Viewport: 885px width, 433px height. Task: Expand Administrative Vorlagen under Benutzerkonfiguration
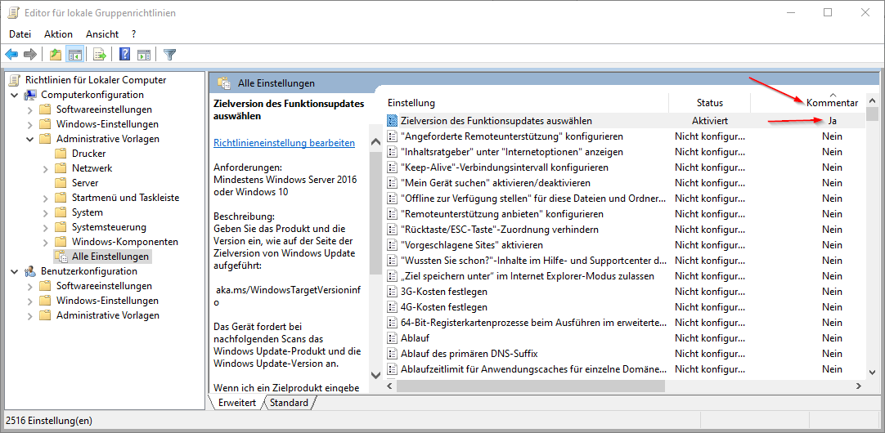[29, 315]
